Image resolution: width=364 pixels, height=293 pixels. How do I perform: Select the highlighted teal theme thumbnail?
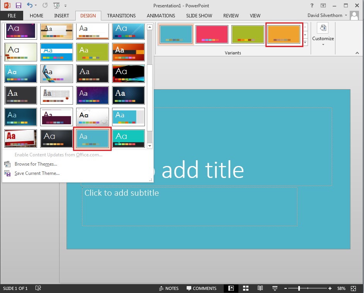92,138
